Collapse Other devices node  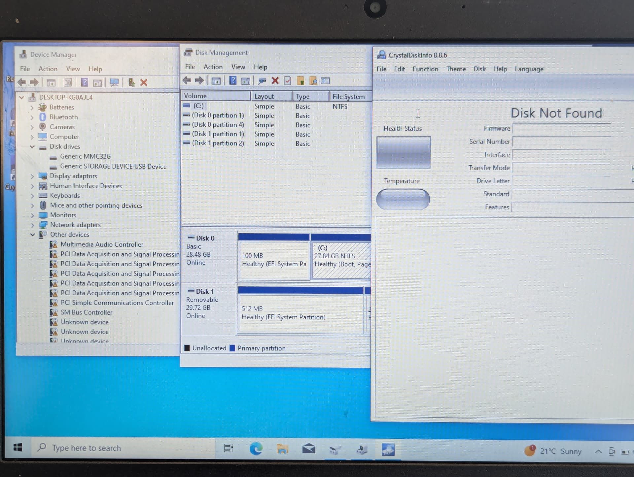click(x=32, y=235)
